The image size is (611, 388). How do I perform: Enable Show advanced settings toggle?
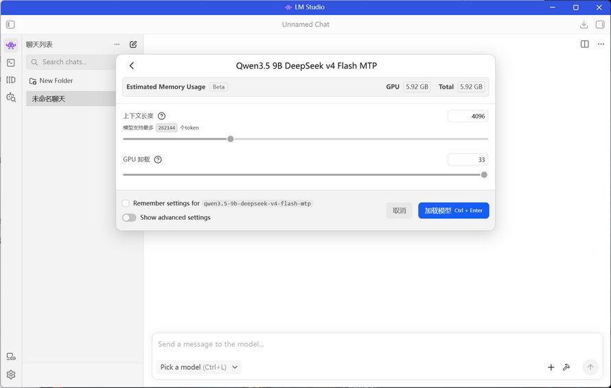[129, 218]
